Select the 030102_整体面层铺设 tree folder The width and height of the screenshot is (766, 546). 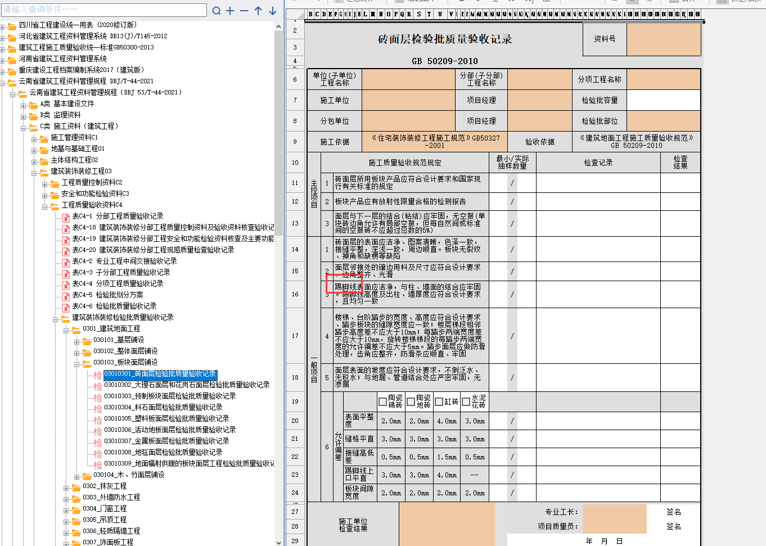point(125,351)
